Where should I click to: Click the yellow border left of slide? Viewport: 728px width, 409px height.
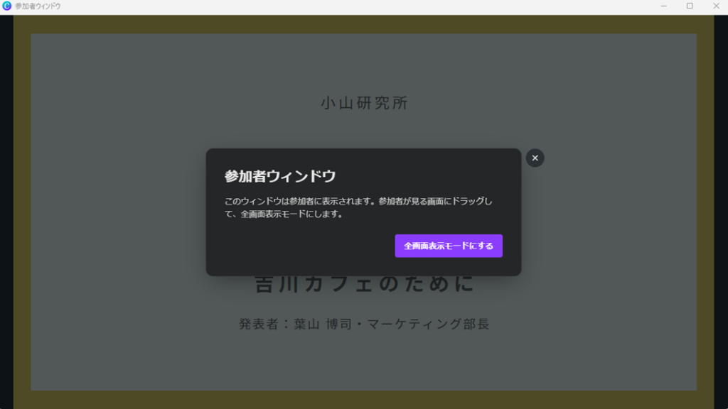click(22, 213)
